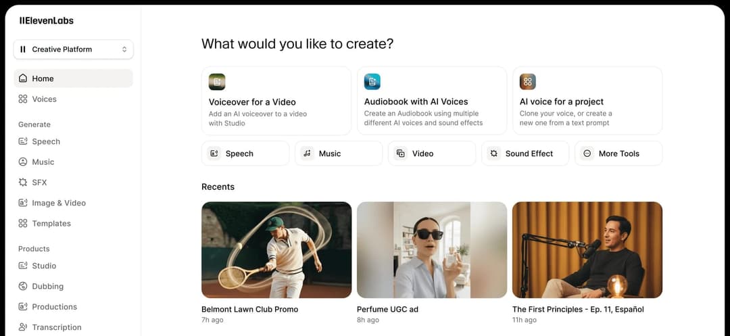
Task: Open the Templates icon in sidebar
Action: coord(23,223)
